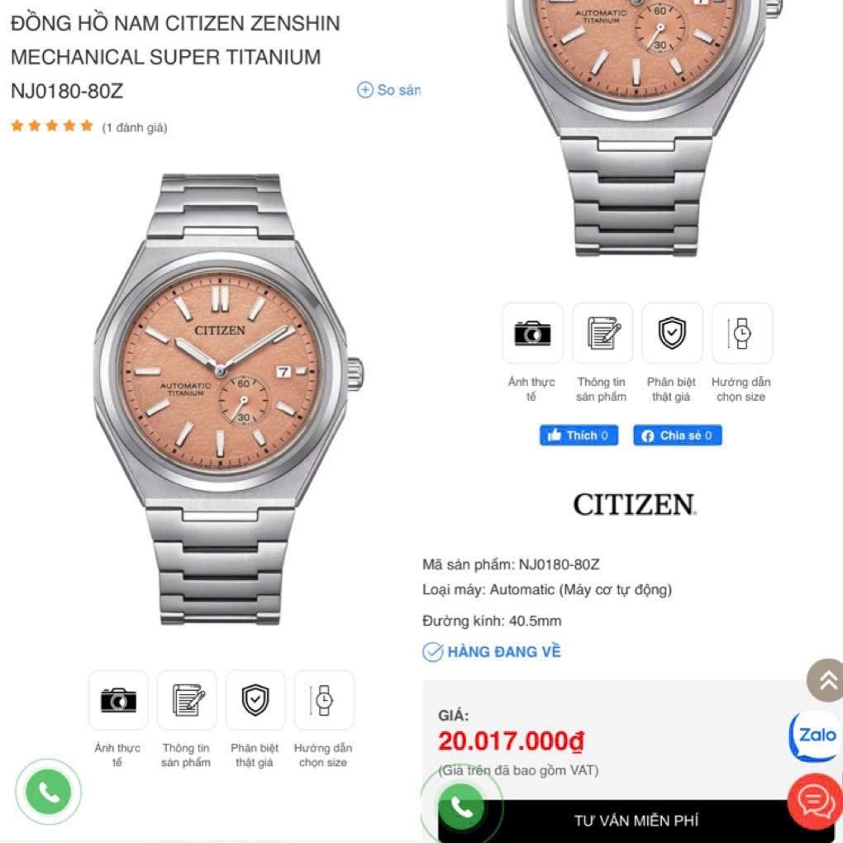Click the Tư vấn miễn phí button
Screen dimensions: 843x843
click(x=636, y=821)
